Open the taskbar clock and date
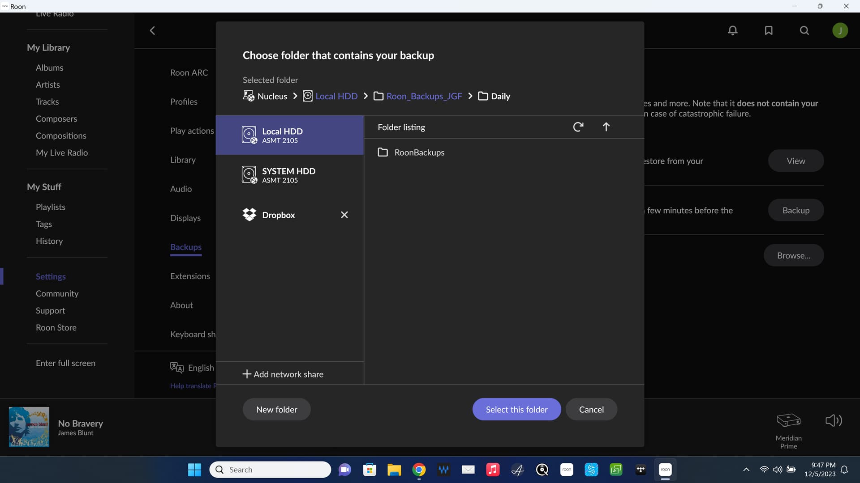Image resolution: width=860 pixels, height=483 pixels. (x=820, y=470)
